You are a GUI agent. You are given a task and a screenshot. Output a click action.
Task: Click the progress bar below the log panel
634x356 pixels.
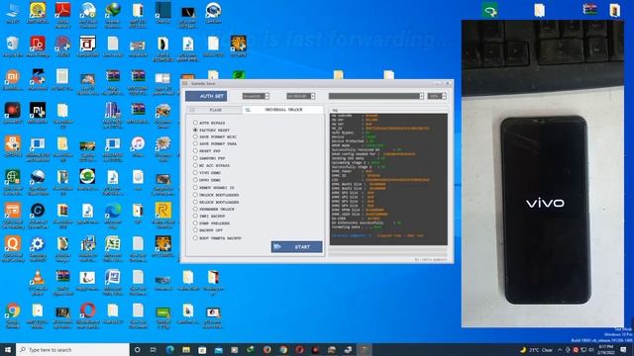(388, 252)
